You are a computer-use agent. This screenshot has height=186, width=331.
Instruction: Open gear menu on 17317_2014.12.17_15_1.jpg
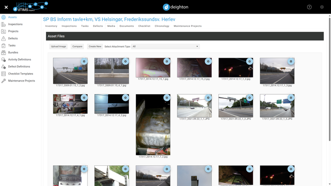(167, 61)
